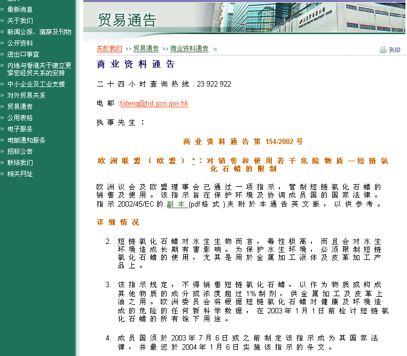
Task: Open 公用表格 from sidebar
Action: click(20, 118)
